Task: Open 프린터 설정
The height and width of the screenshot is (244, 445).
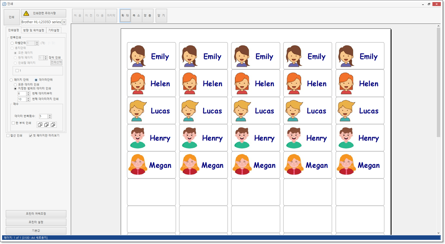Action: pos(36,222)
